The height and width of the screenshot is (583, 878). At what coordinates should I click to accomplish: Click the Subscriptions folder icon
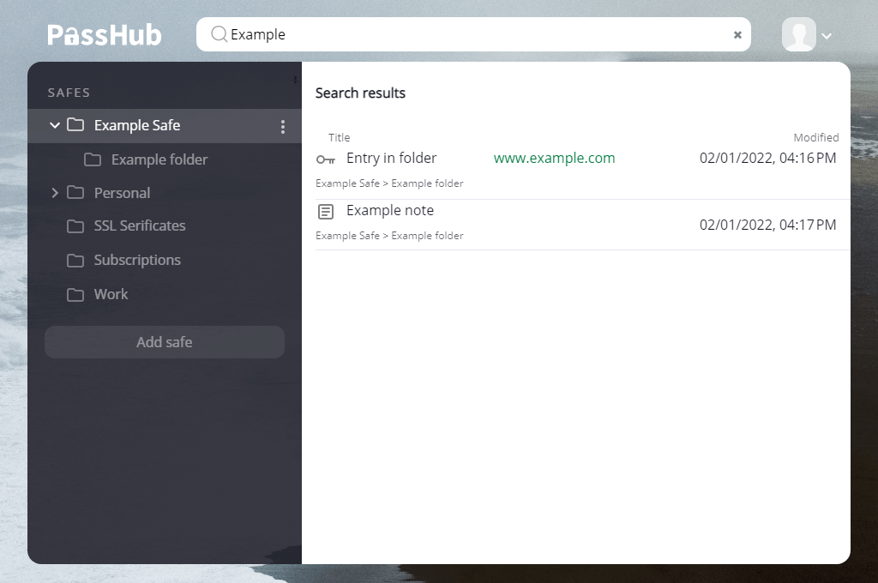point(75,261)
